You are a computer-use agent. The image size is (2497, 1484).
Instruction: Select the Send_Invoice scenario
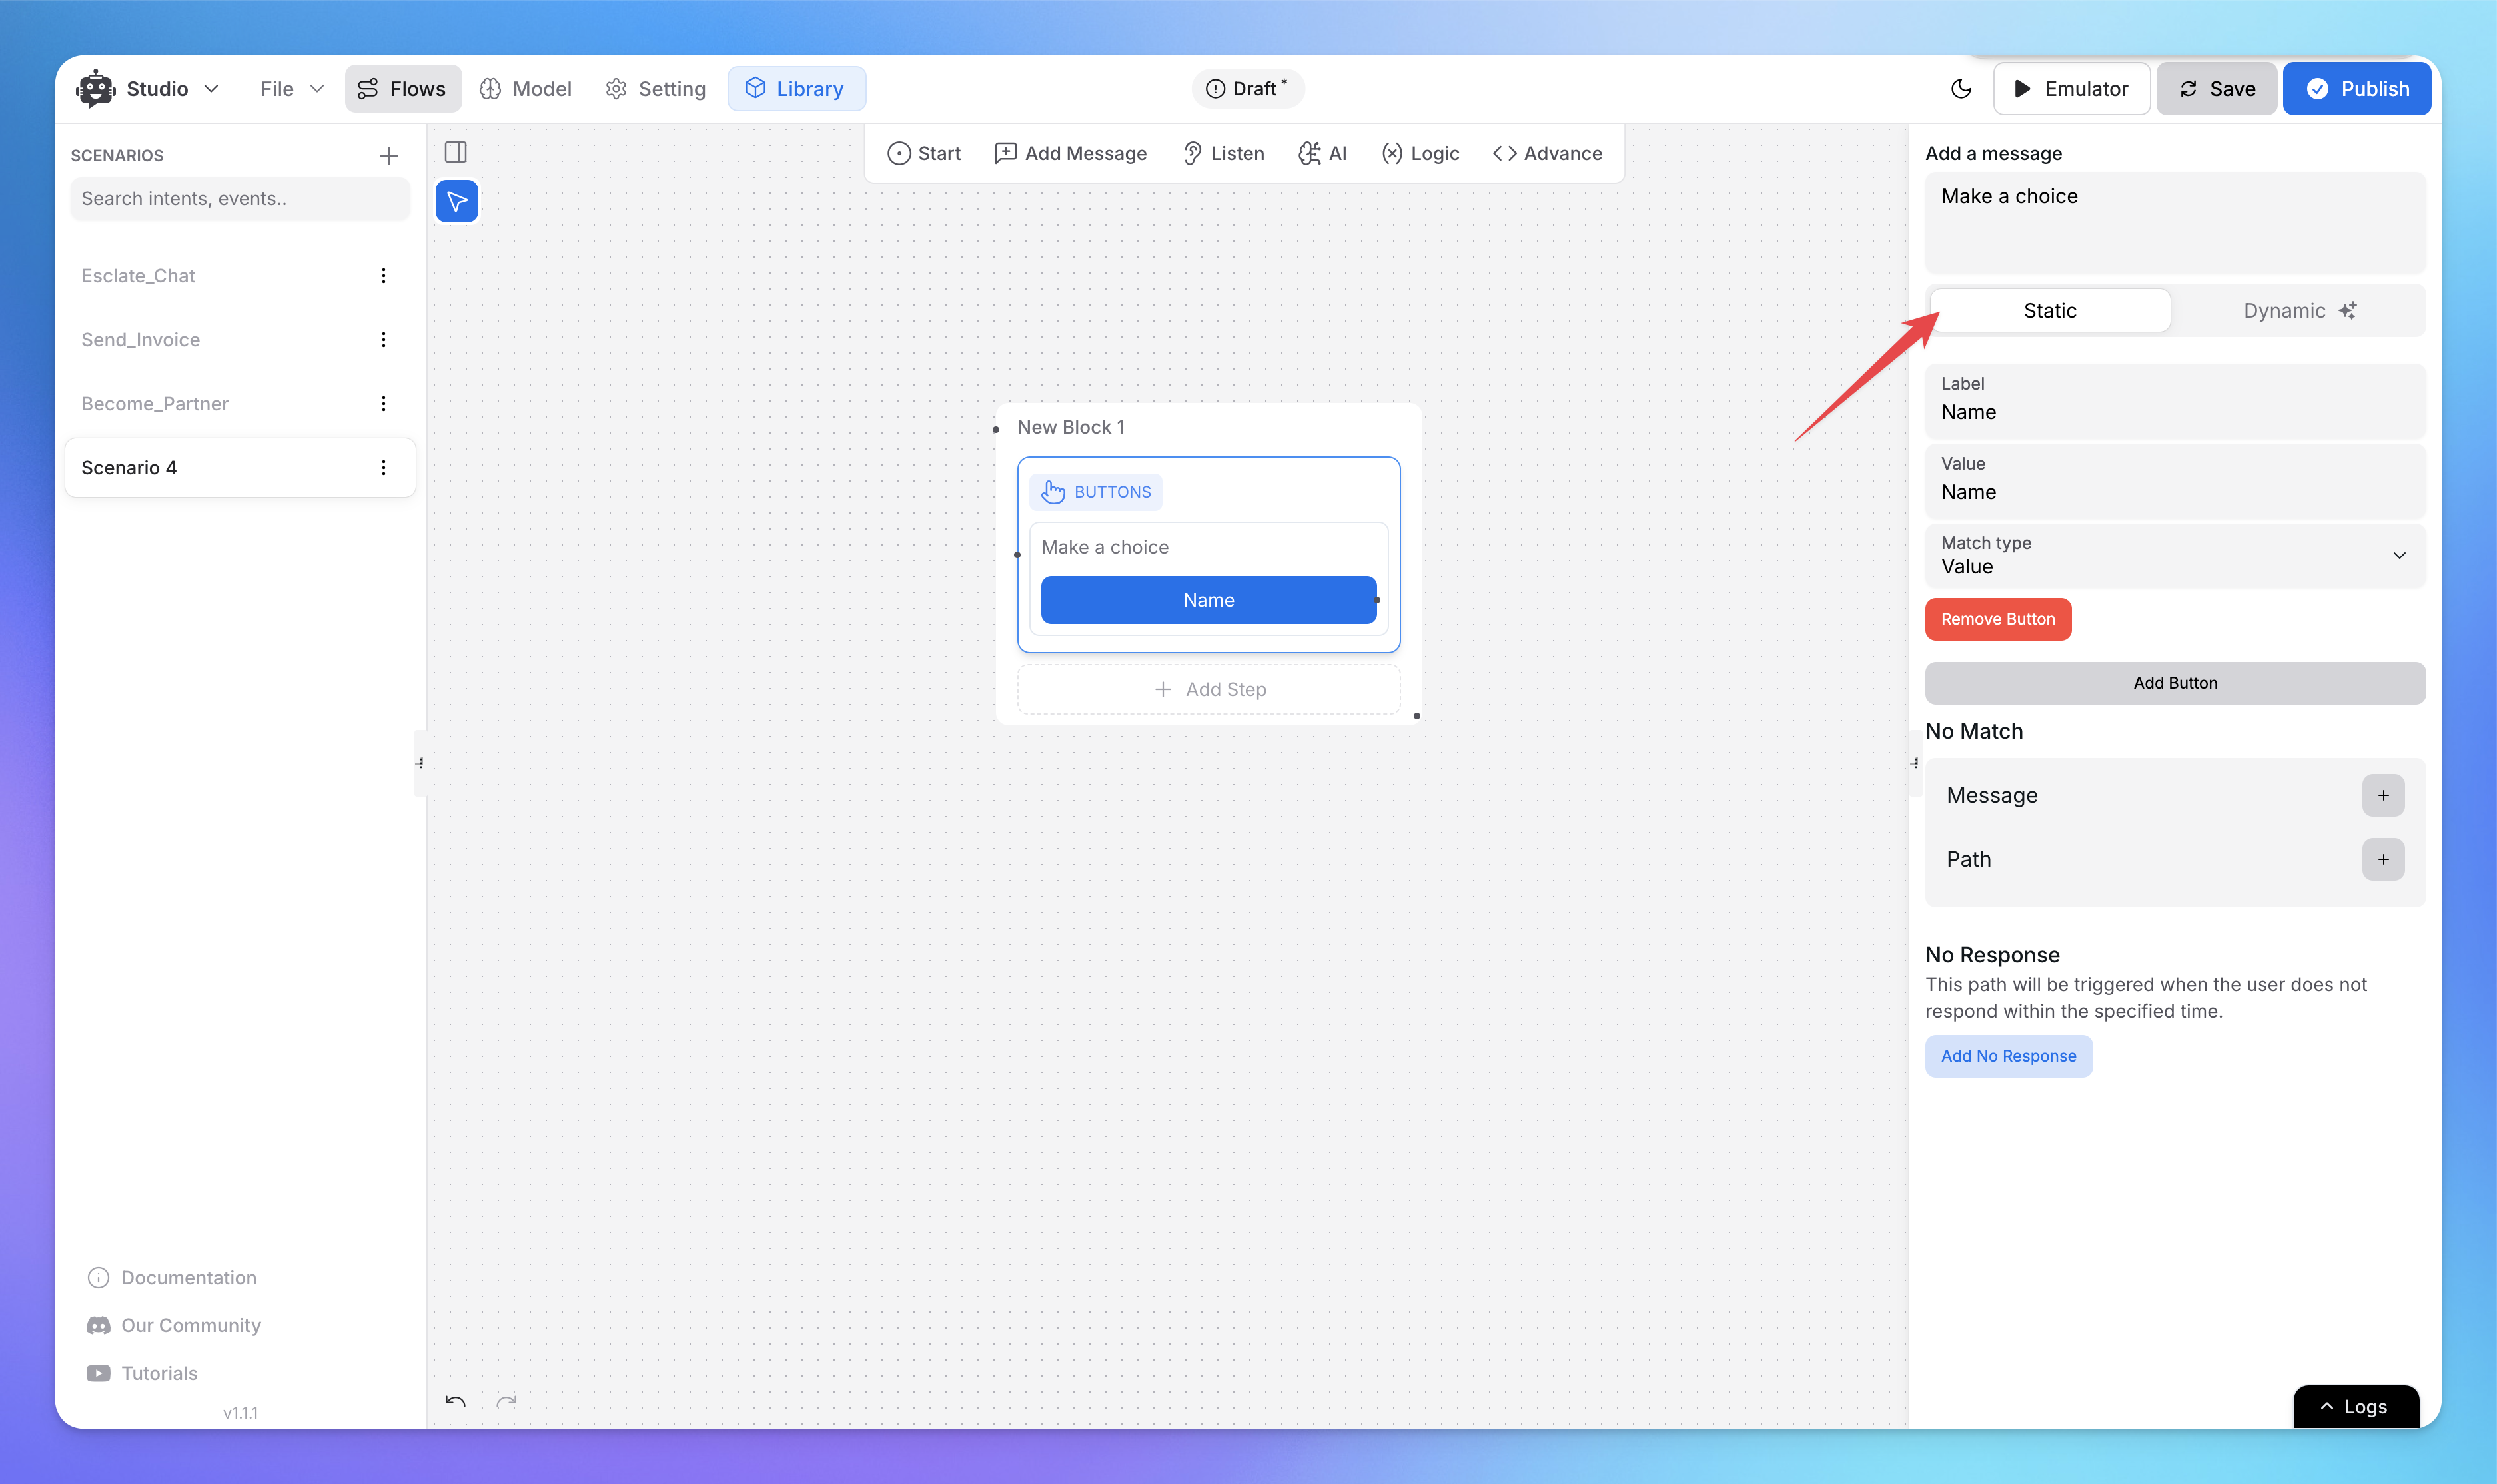(140, 340)
